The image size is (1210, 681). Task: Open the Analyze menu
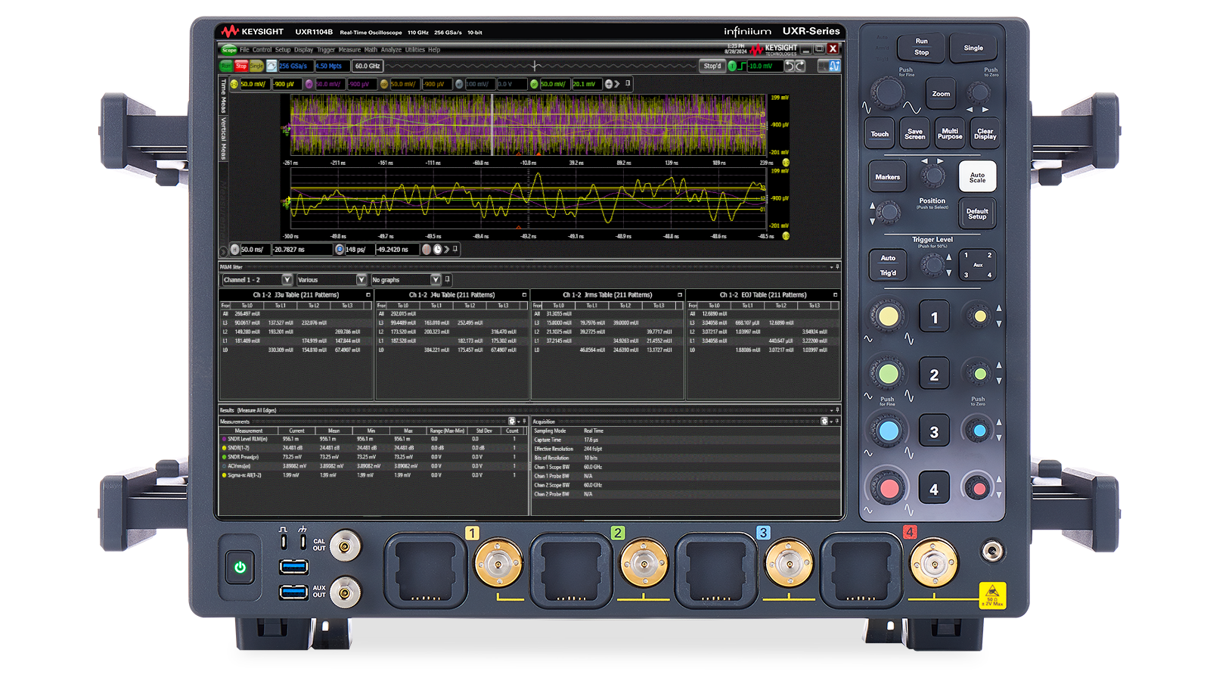tap(391, 50)
